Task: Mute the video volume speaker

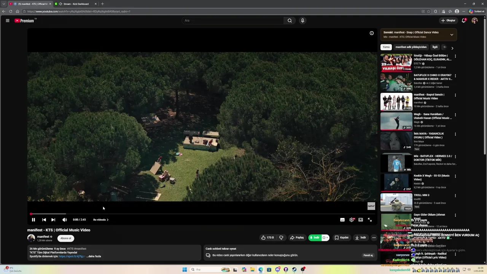Action: (65, 220)
